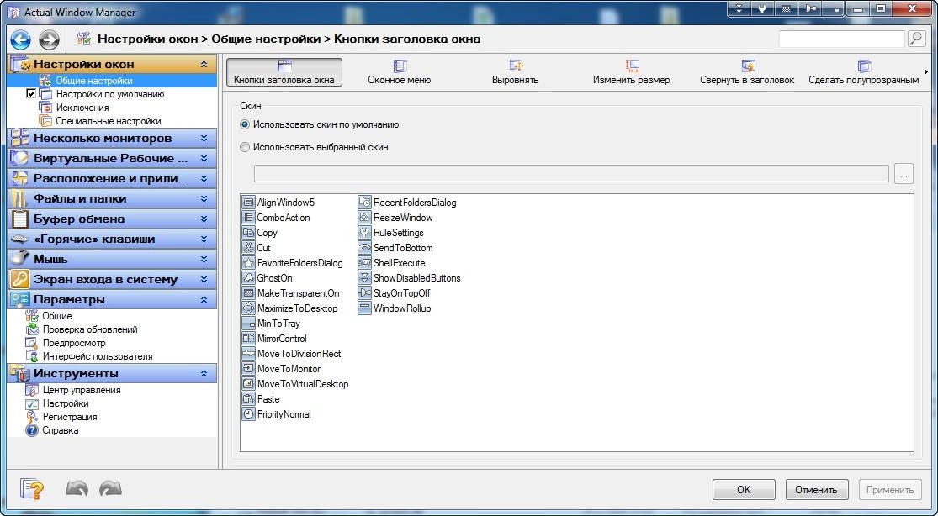Viewport: 938px width, 516px height.
Task: Click the ResizeWindow icon
Action: click(x=364, y=218)
